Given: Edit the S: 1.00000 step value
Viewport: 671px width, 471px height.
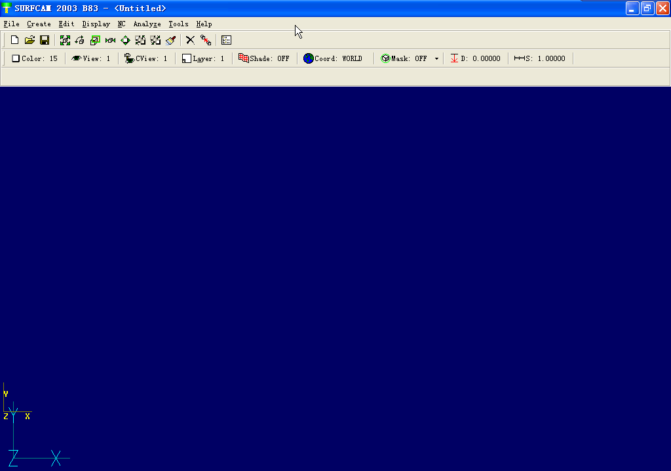Looking at the screenshot, I should point(540,58).
